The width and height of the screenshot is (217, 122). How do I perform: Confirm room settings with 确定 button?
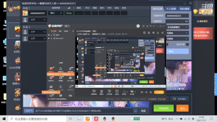(x=177, y=51)
